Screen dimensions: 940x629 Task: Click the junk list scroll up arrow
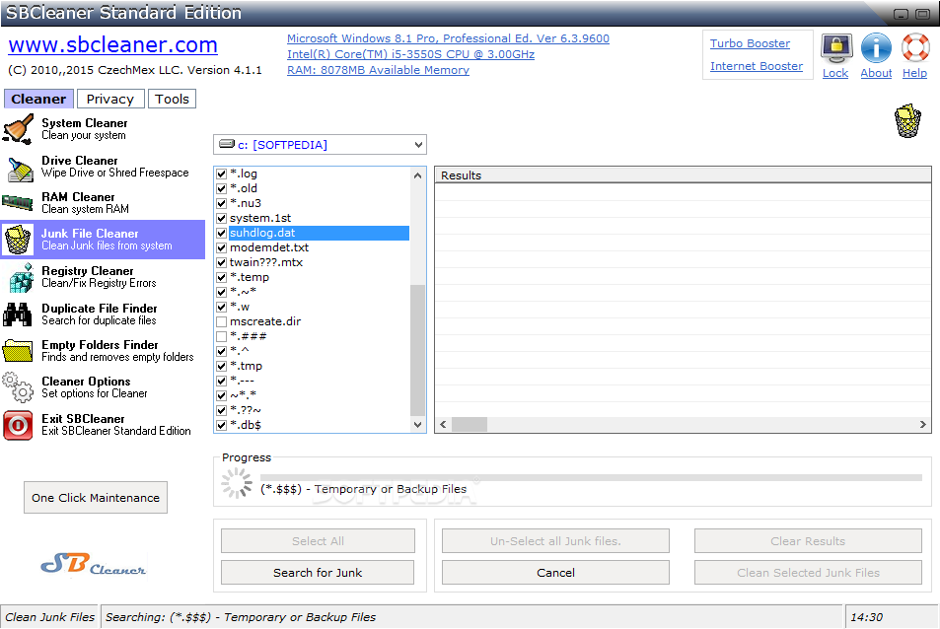pyautogui.click(x=417, y=175)
